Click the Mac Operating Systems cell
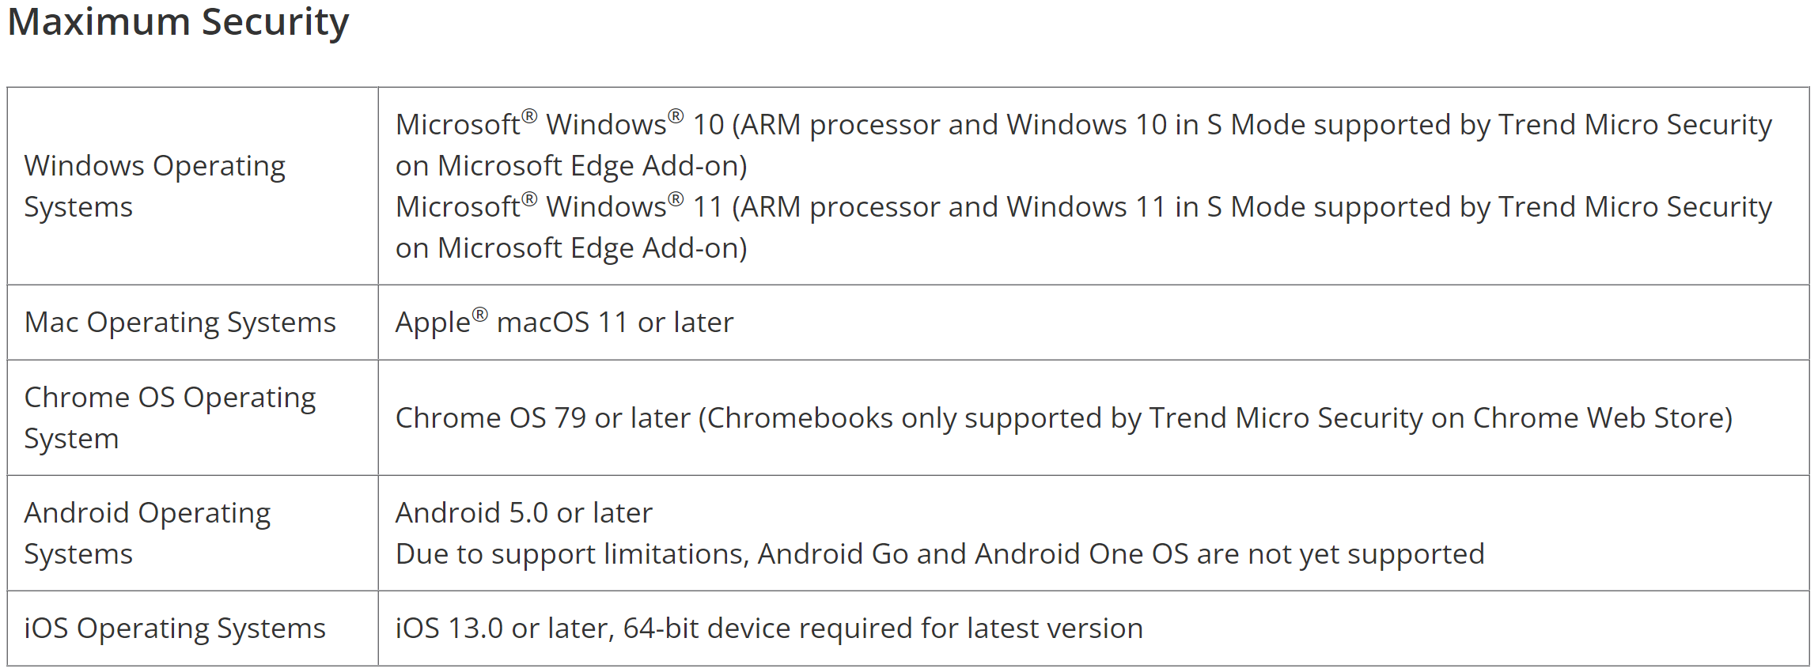The width and height of the screenshot is (1818, 672). pos(180,323)
